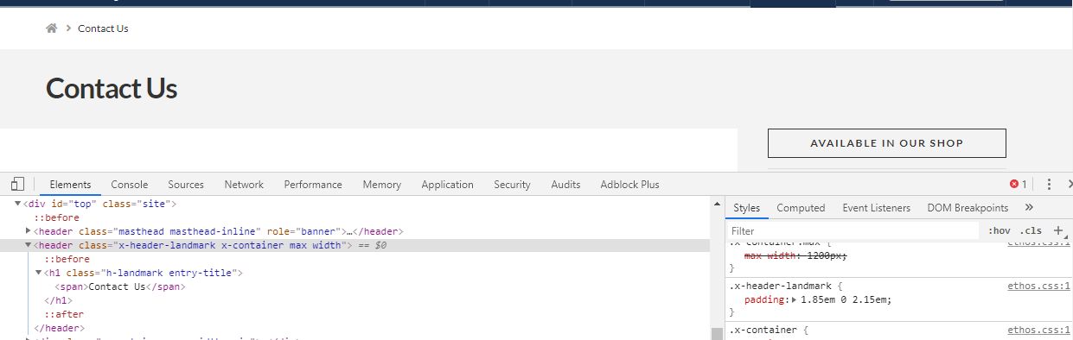The height and width of the screenshot is (340, 1073).
Task: Open the Security tab
Action: coord(512,185)
